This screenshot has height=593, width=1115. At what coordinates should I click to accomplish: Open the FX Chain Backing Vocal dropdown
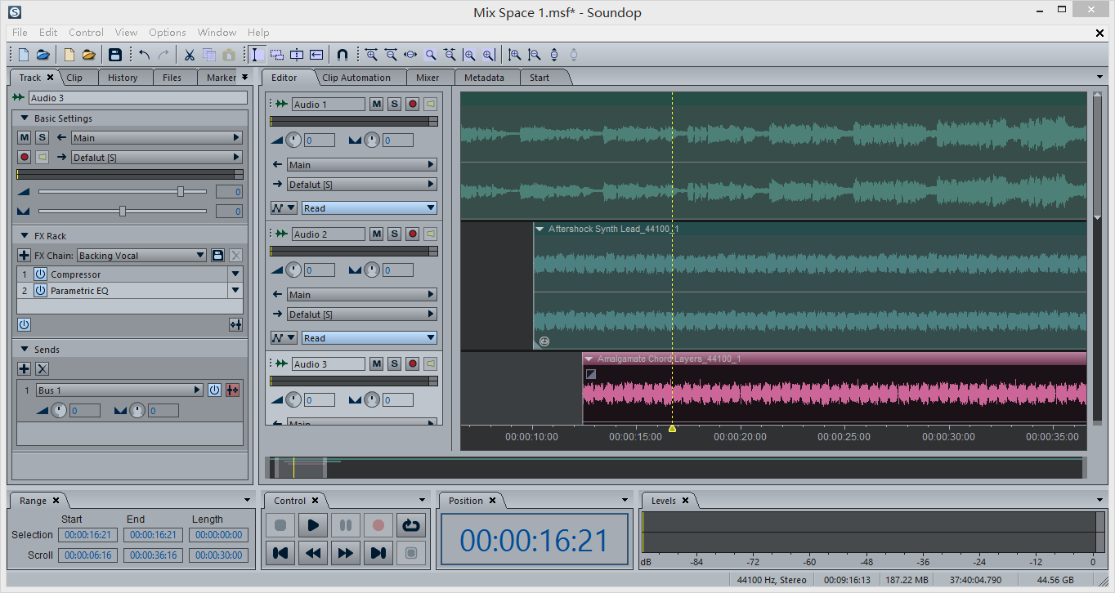pyautogui.click(x=141, y=256)
